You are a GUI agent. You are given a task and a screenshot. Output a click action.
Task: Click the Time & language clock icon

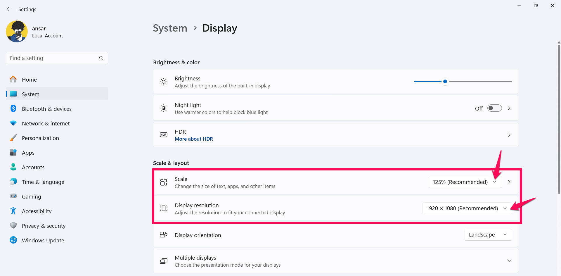[x=13, y=182]
